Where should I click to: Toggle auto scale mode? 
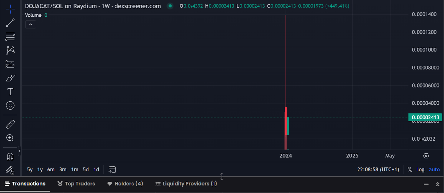click(434, 169)
